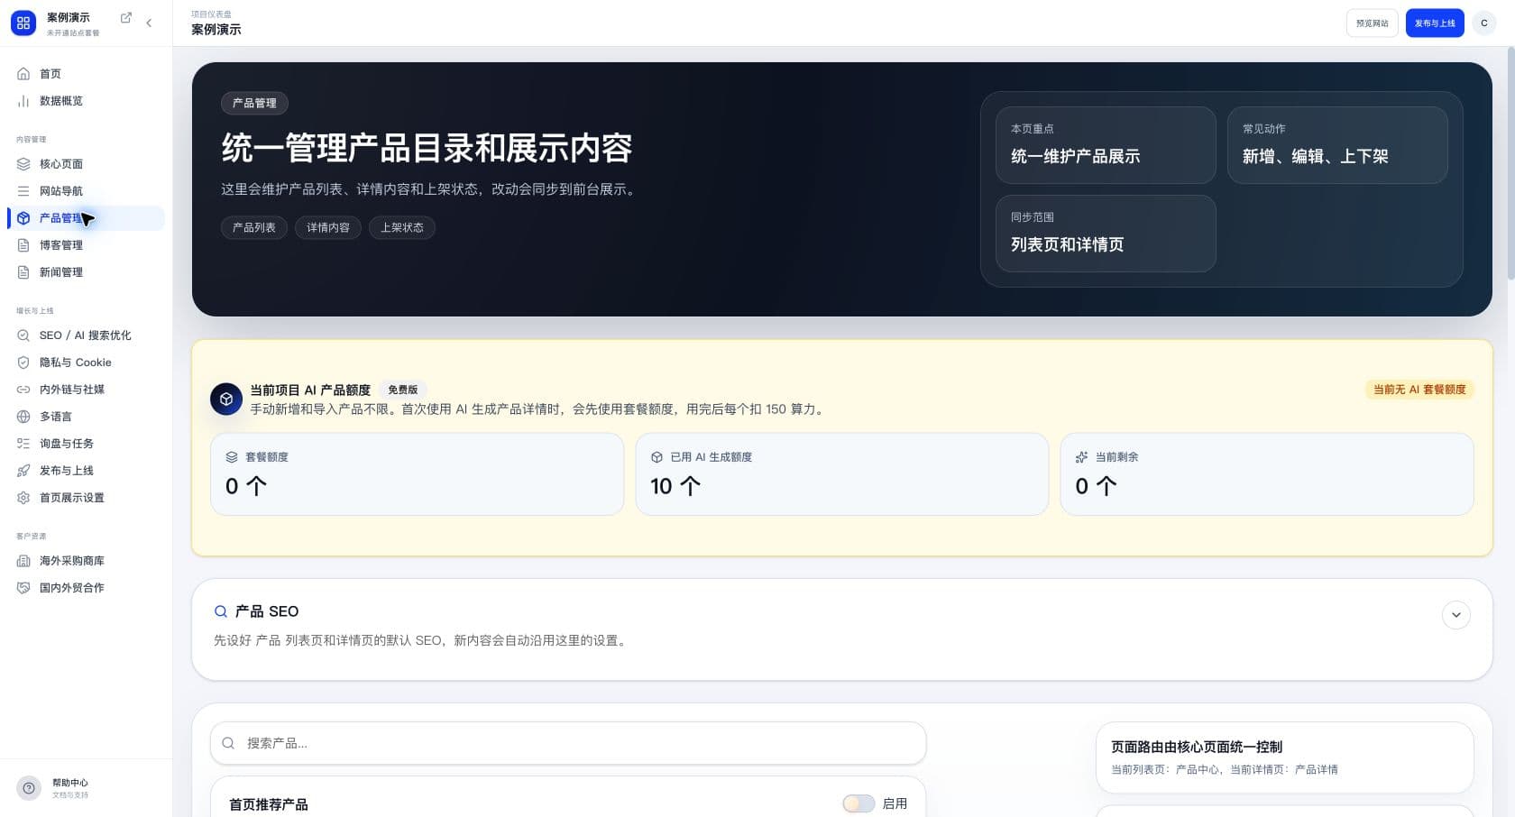This screenshot has width=1515, height=817.
Task: Click the 预览网站 button
Action: point(1372,23)
